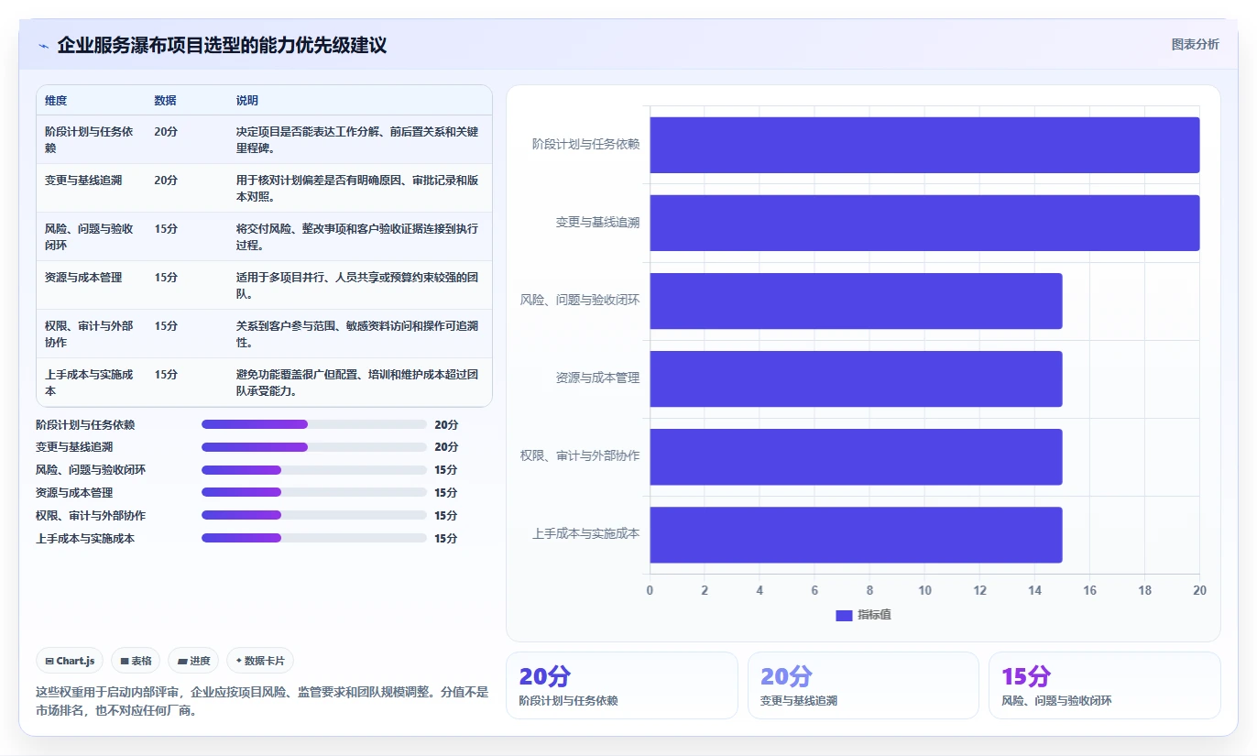Click the header icon left of the title

coord(44,46)
